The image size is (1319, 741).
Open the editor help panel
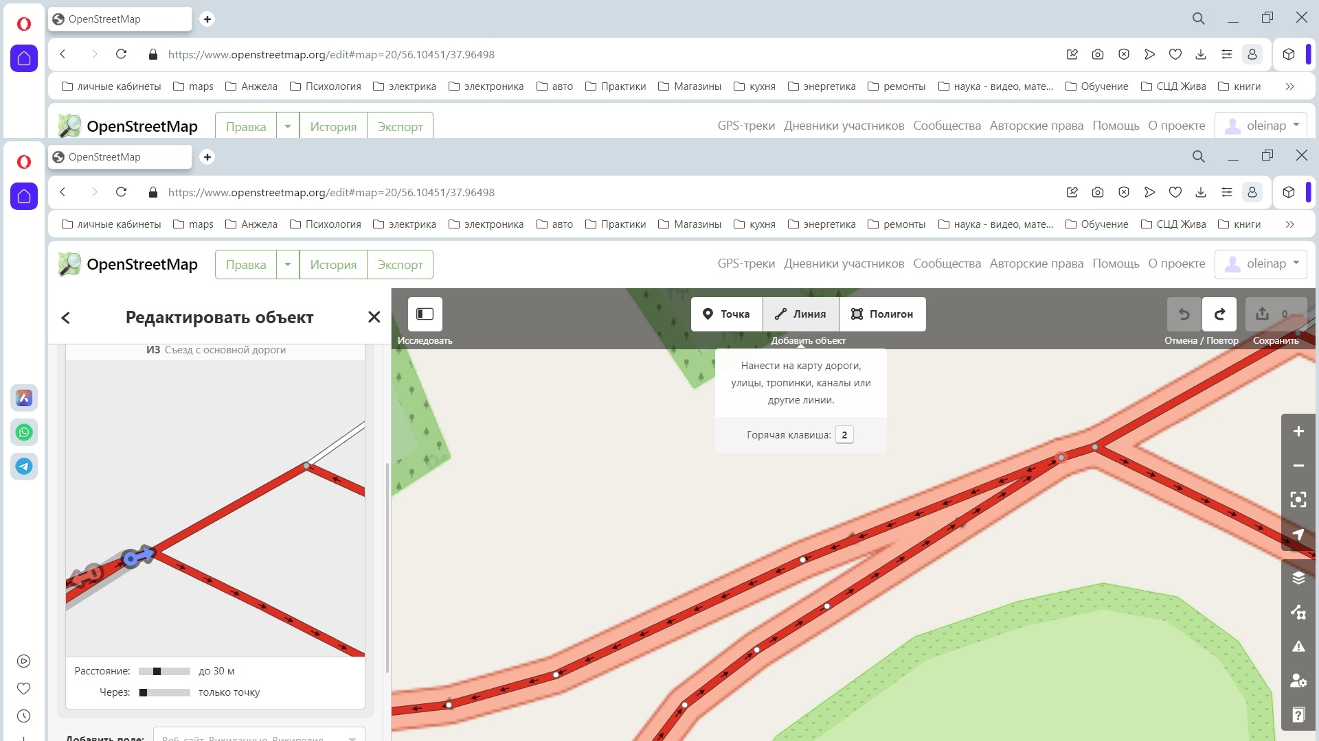click(x=1298, y=715)
